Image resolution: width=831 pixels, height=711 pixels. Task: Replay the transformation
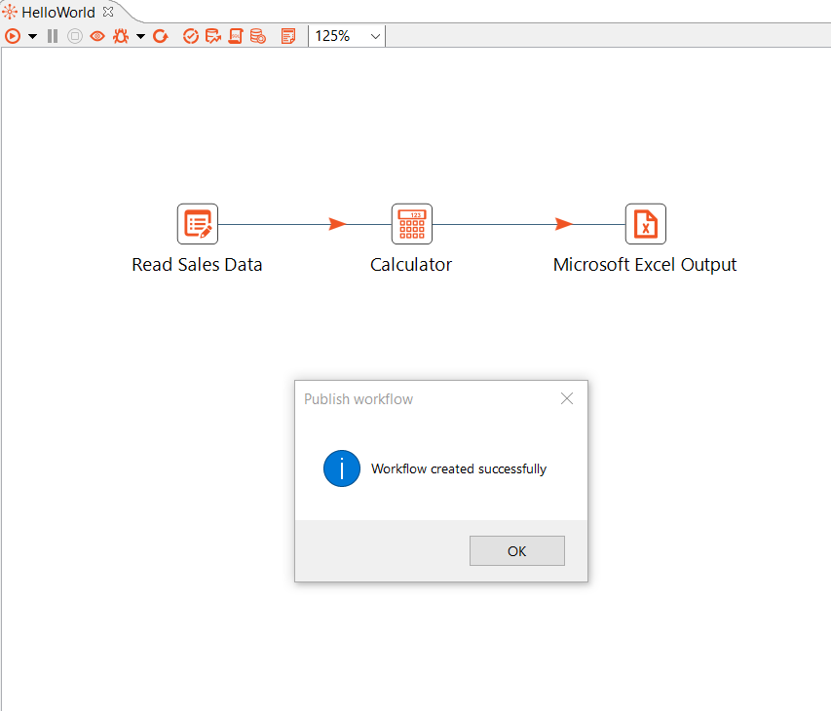click(161, 36)
